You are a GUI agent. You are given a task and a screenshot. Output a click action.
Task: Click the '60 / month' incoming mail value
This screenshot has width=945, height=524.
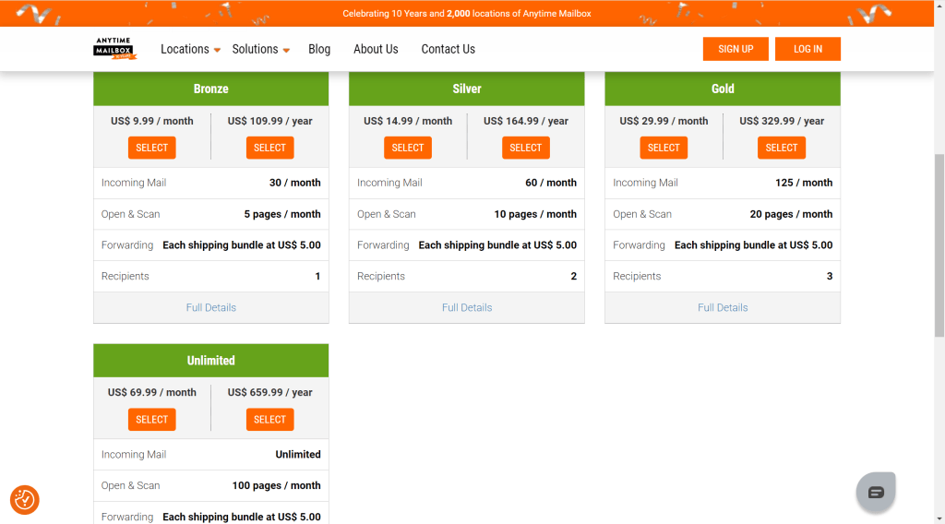click(x=551, y=183)
